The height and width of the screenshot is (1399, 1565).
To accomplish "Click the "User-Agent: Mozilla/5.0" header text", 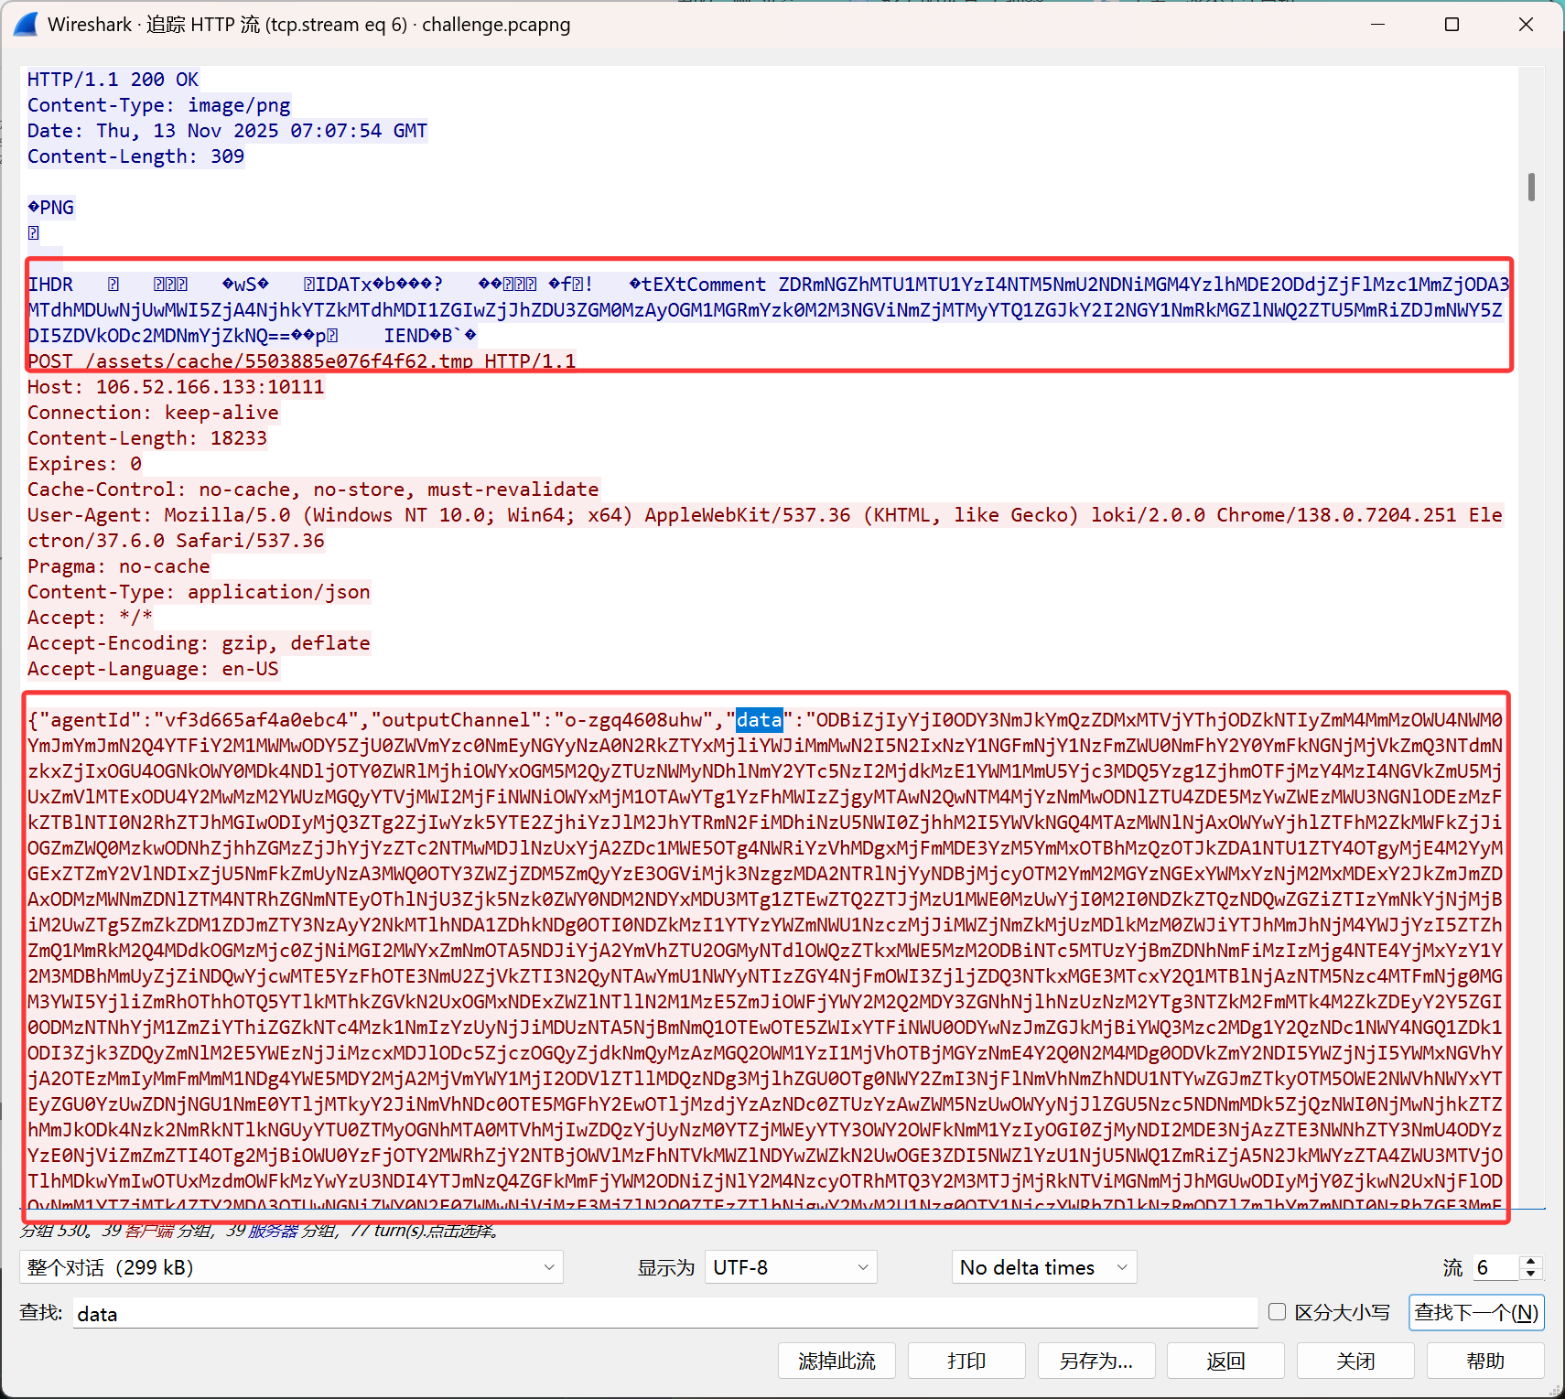I will 158,515.
